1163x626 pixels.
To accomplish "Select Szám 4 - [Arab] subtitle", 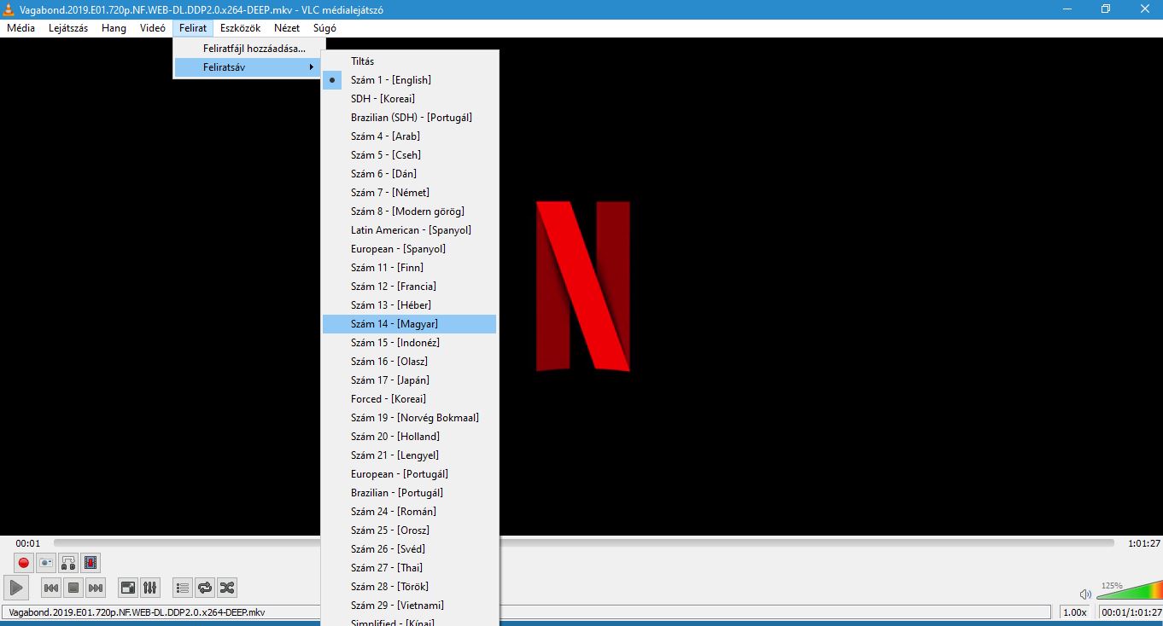I will click(x=410, y=136).
